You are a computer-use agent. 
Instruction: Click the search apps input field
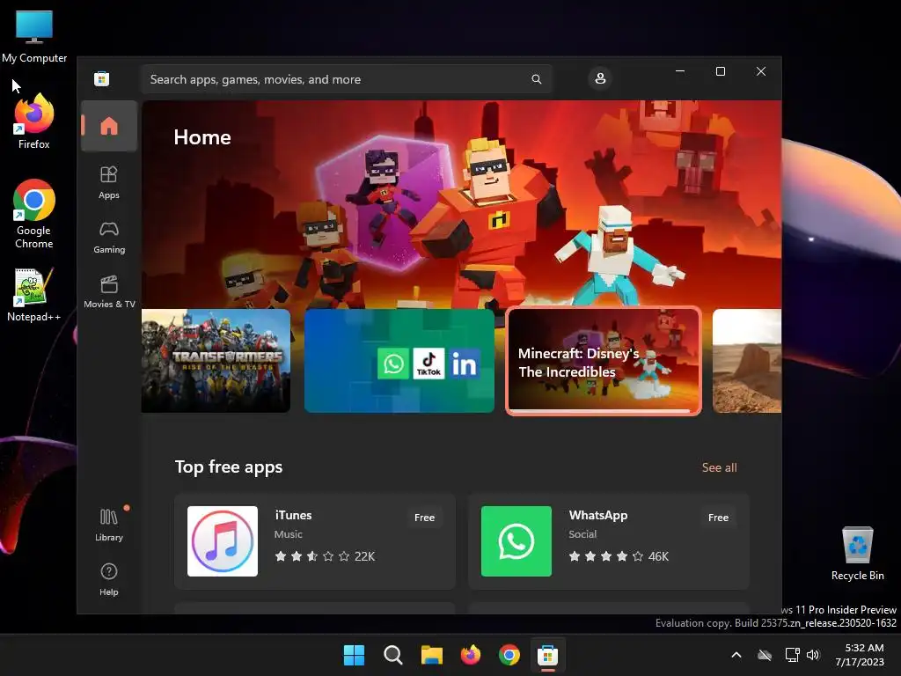pyautogui.click(x=347, y=79)
